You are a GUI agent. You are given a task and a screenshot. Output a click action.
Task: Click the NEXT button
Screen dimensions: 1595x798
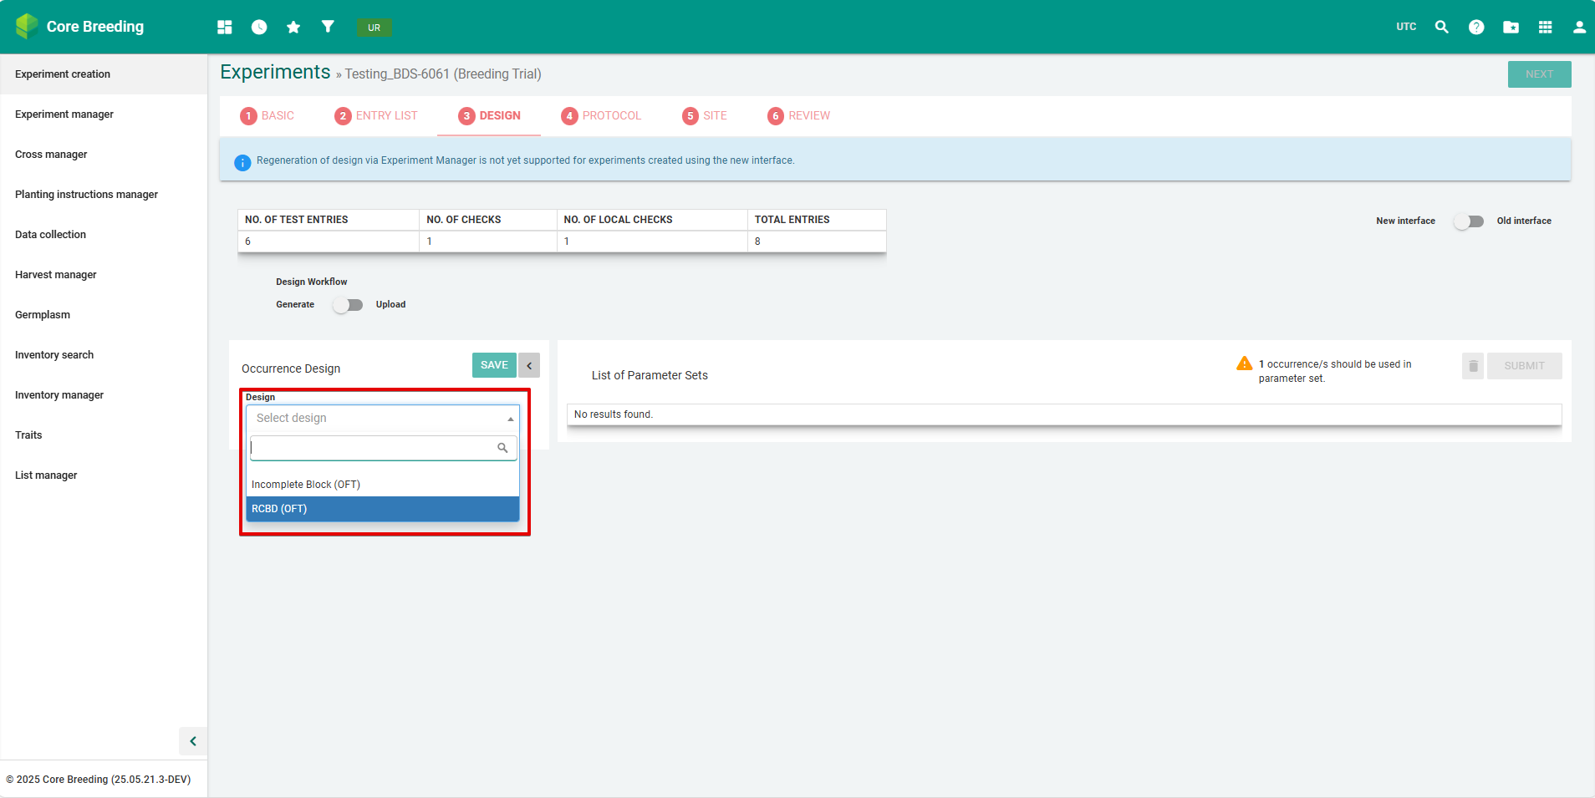coord(1539,74)
